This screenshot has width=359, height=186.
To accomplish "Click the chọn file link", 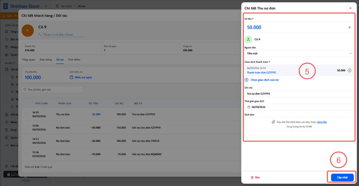I will (322, 122).
